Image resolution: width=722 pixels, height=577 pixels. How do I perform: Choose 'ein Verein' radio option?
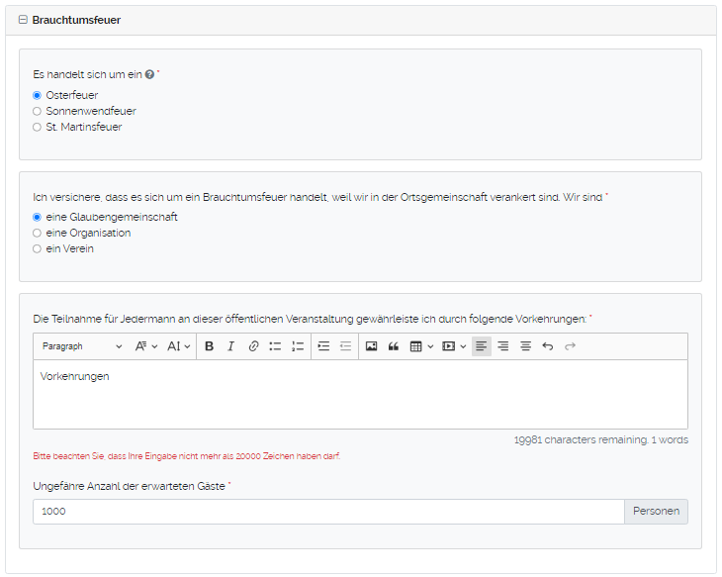pos(38,248)
